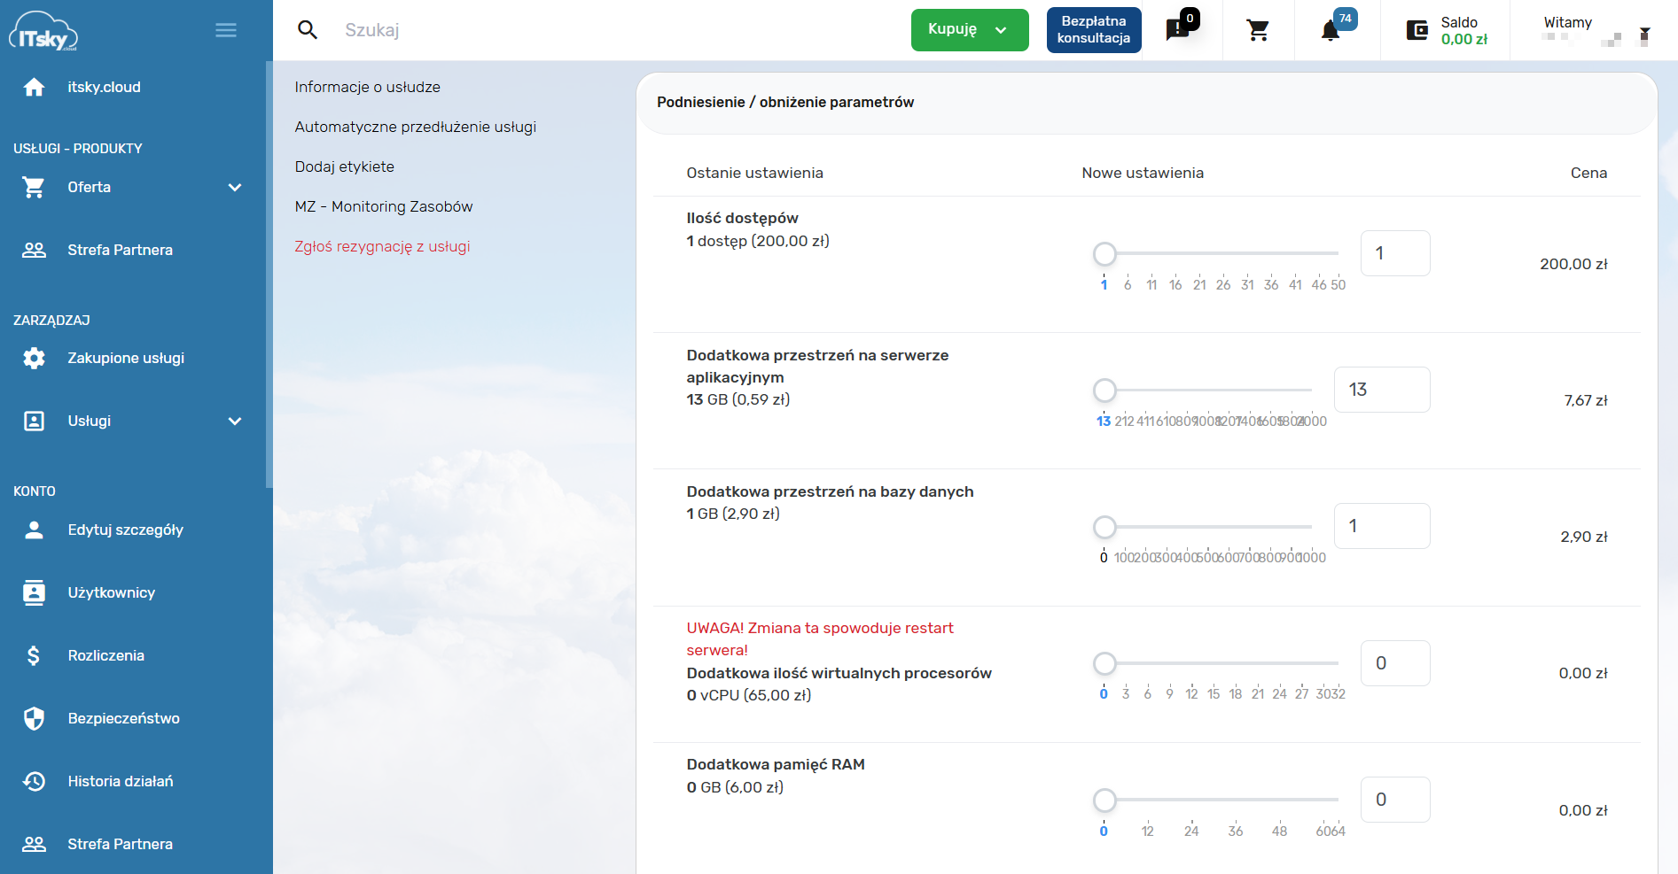Select Dodaj etykiete menu entry
Image resolution: width=1678 pixels, height=874 pixels.
click(344, 166)
